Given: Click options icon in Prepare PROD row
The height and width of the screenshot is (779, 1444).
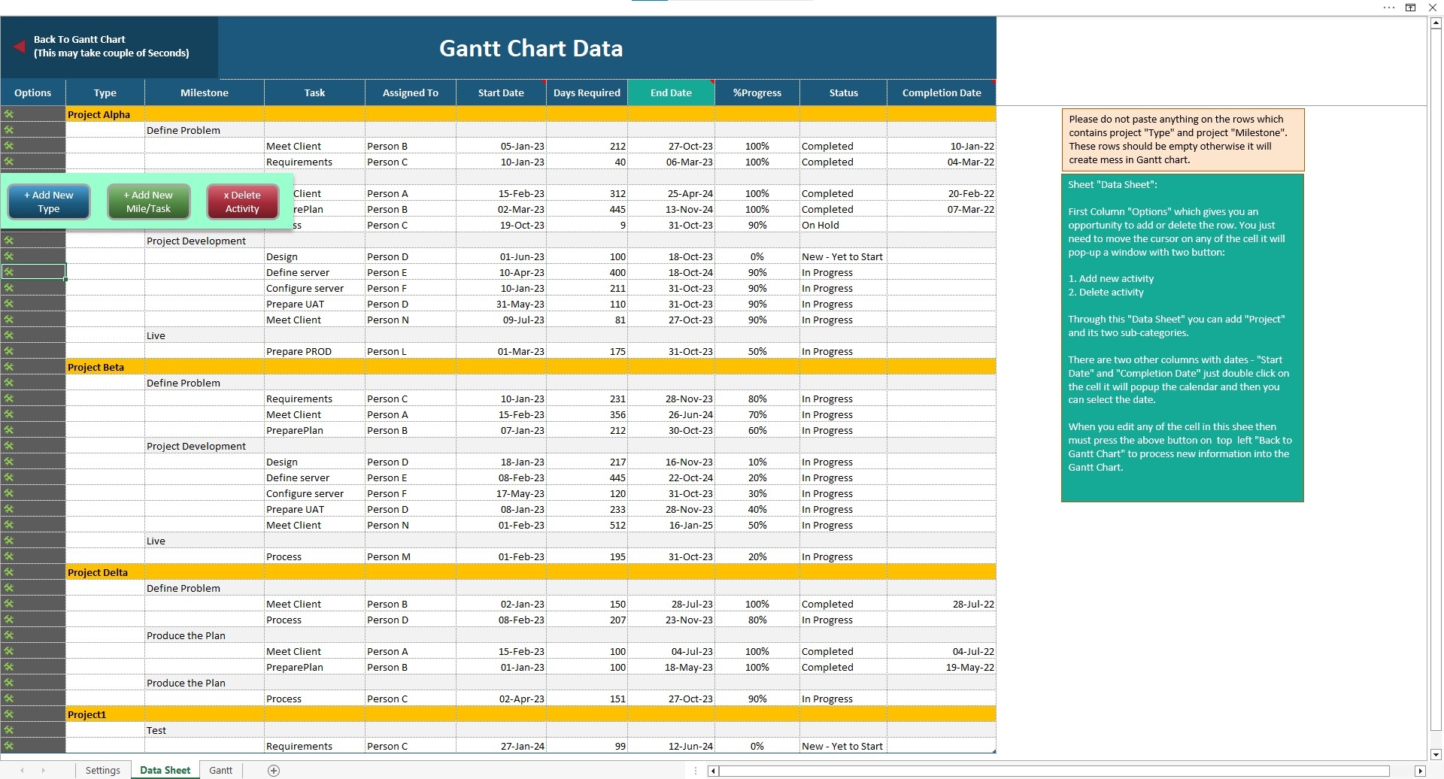Looking at the screenshot, I should [9, 351].
